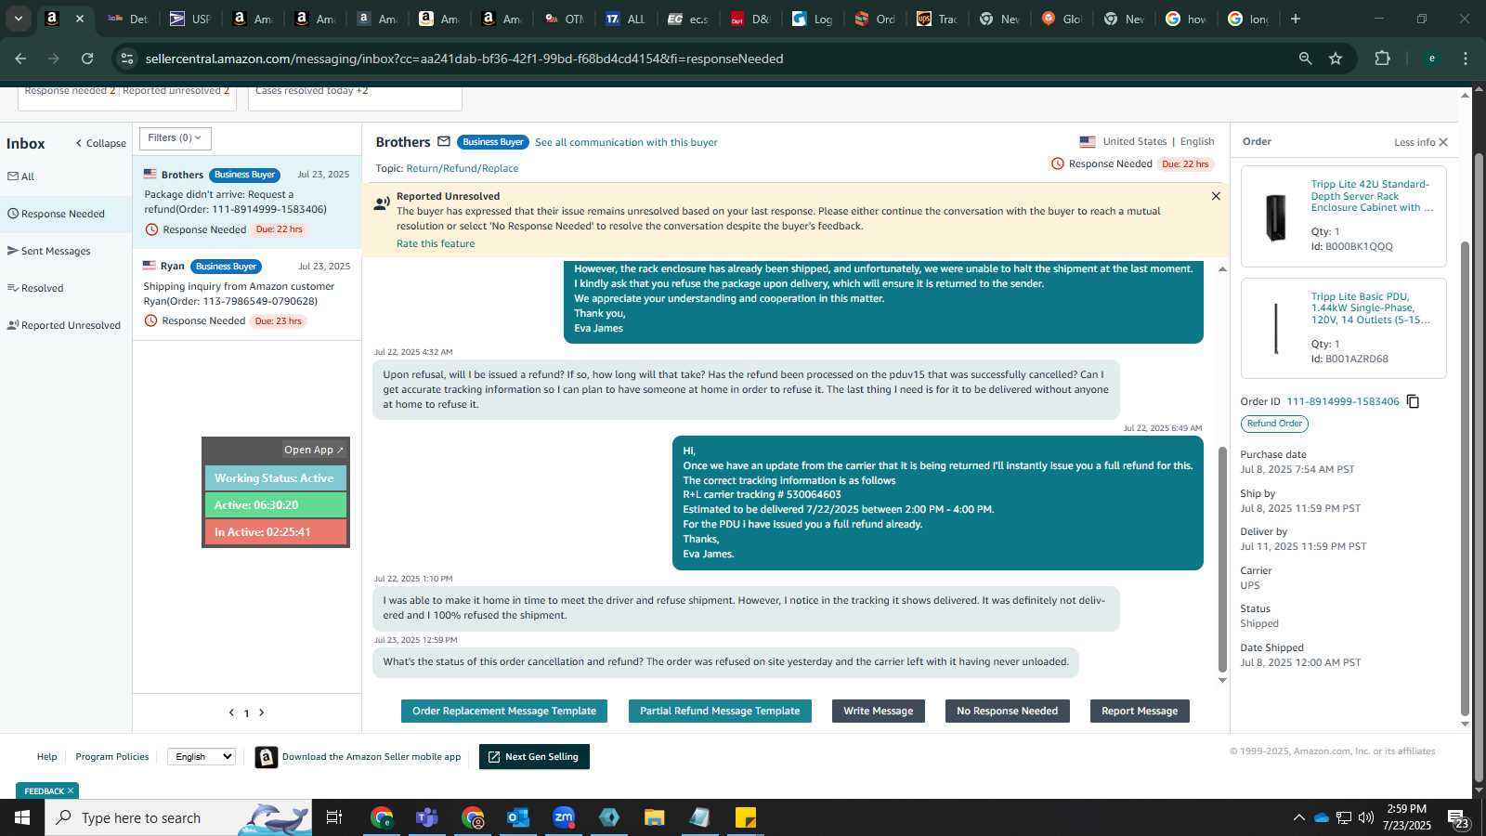Screen dimensions: 1486x836
Task: Go back to the previous page
Action: pyautogui.click(x=20, y=59)
